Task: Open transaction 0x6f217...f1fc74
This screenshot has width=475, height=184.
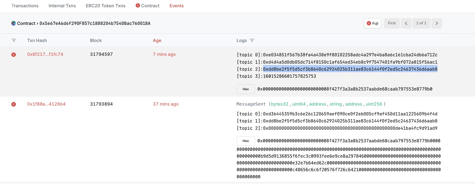Action: coord(45,54)
